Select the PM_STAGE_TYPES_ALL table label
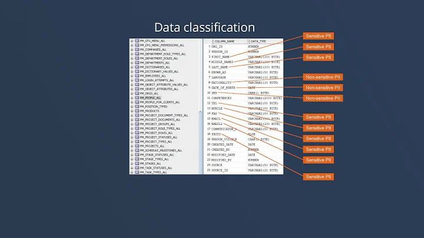The width and height of the screenshot is (424, 238). point(154,159)
